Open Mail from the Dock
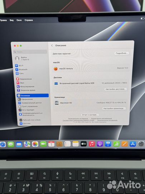This screenshot has height=194, width=145. click(x=19, y=144)
